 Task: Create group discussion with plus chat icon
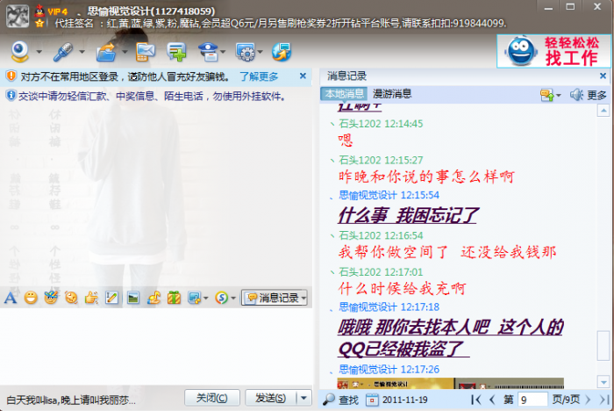pos(176,52)
